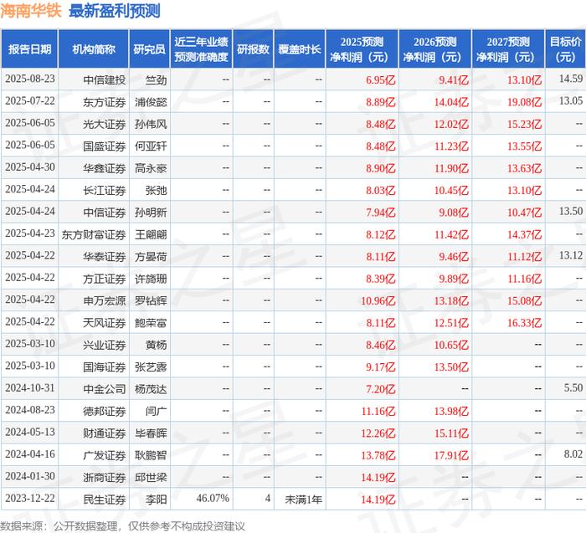Viewport: 586px width, 533px height.
Task: Select the 近三年业绩预测准确度 column header
Action: 201,49
